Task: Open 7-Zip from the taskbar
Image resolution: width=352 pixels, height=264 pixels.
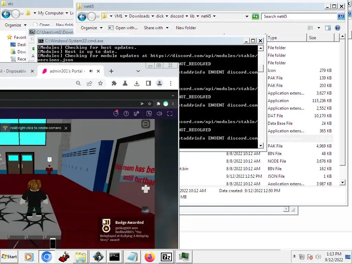Action: click(x=166, y=257)
